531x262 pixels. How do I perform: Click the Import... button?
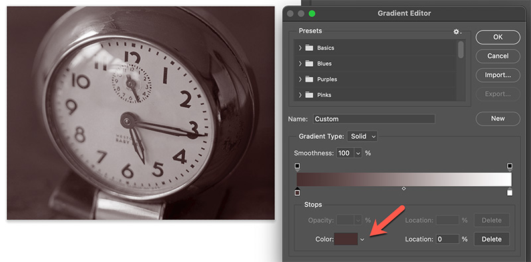pyautogui.click(x=498, y=75)
